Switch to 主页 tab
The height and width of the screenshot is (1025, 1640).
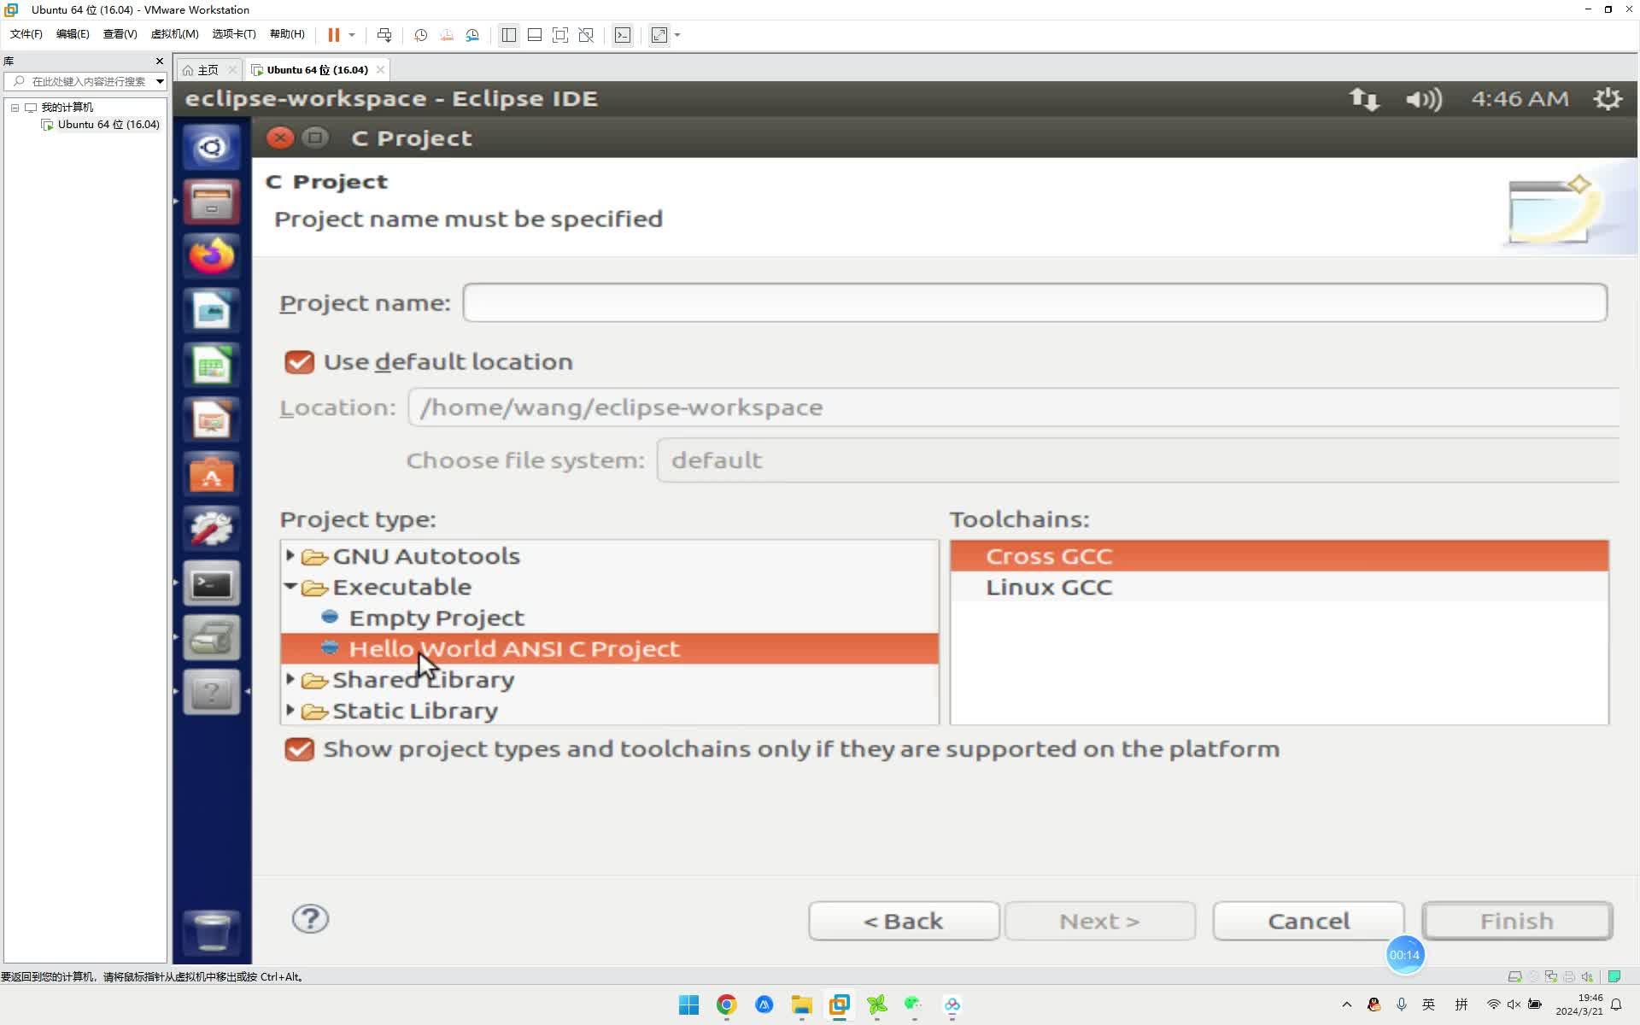[208, 70]
